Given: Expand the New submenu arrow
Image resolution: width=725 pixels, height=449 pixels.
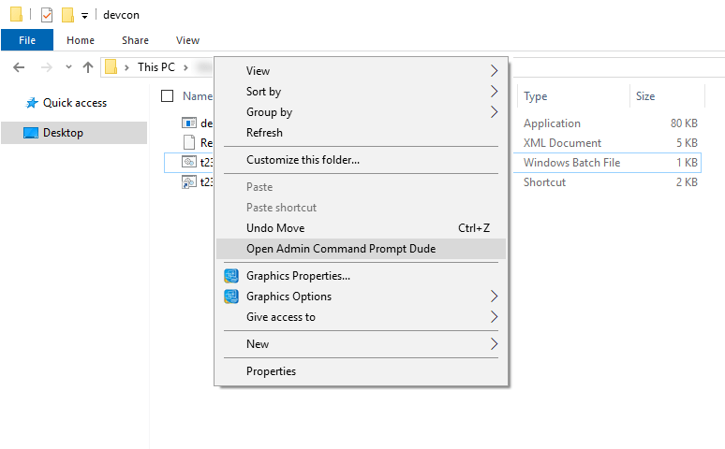Looking at the screenshot, I should click(494, 344).
